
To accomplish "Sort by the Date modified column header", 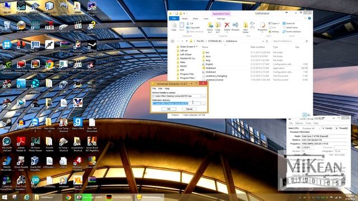I will point(257,47).
